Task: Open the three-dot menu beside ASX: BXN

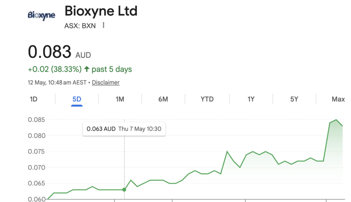Action: pos(104,25)
